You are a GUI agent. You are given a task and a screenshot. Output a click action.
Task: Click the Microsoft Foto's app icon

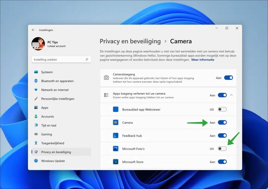pos(116,149)
